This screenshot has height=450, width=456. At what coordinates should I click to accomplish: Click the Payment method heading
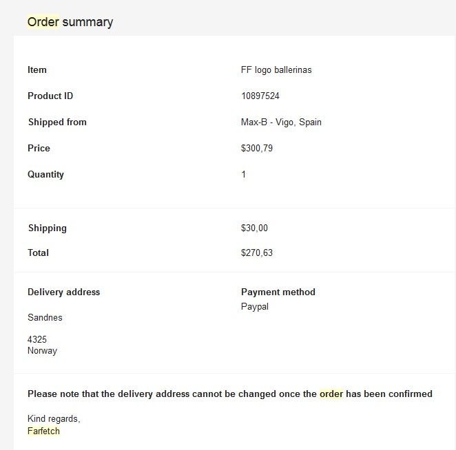[x=278, y=292]
